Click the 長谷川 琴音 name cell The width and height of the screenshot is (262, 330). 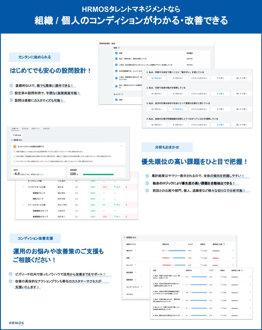pyautogui.click(x=62, y=205)
